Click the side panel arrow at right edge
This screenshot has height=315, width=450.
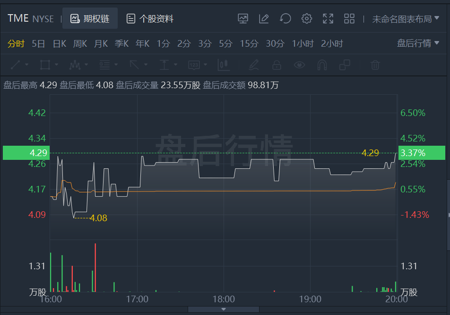pos(449,215)
